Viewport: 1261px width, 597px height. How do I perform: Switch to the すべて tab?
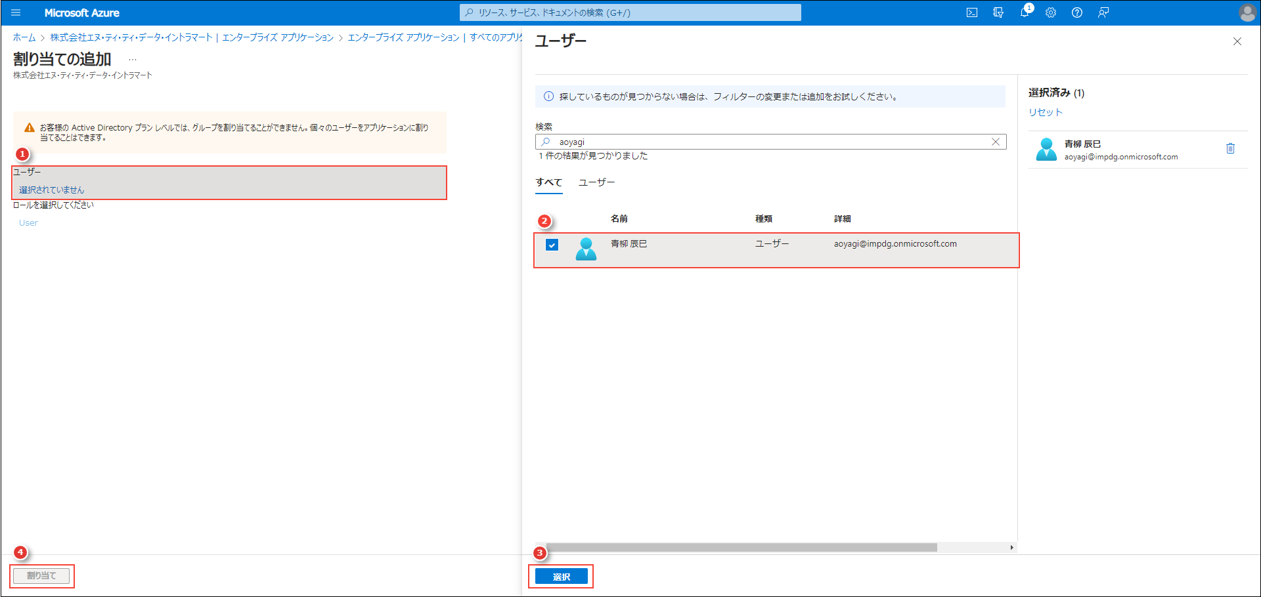(x=548, y=182)
